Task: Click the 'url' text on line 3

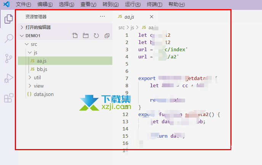Action: (142, 49)
